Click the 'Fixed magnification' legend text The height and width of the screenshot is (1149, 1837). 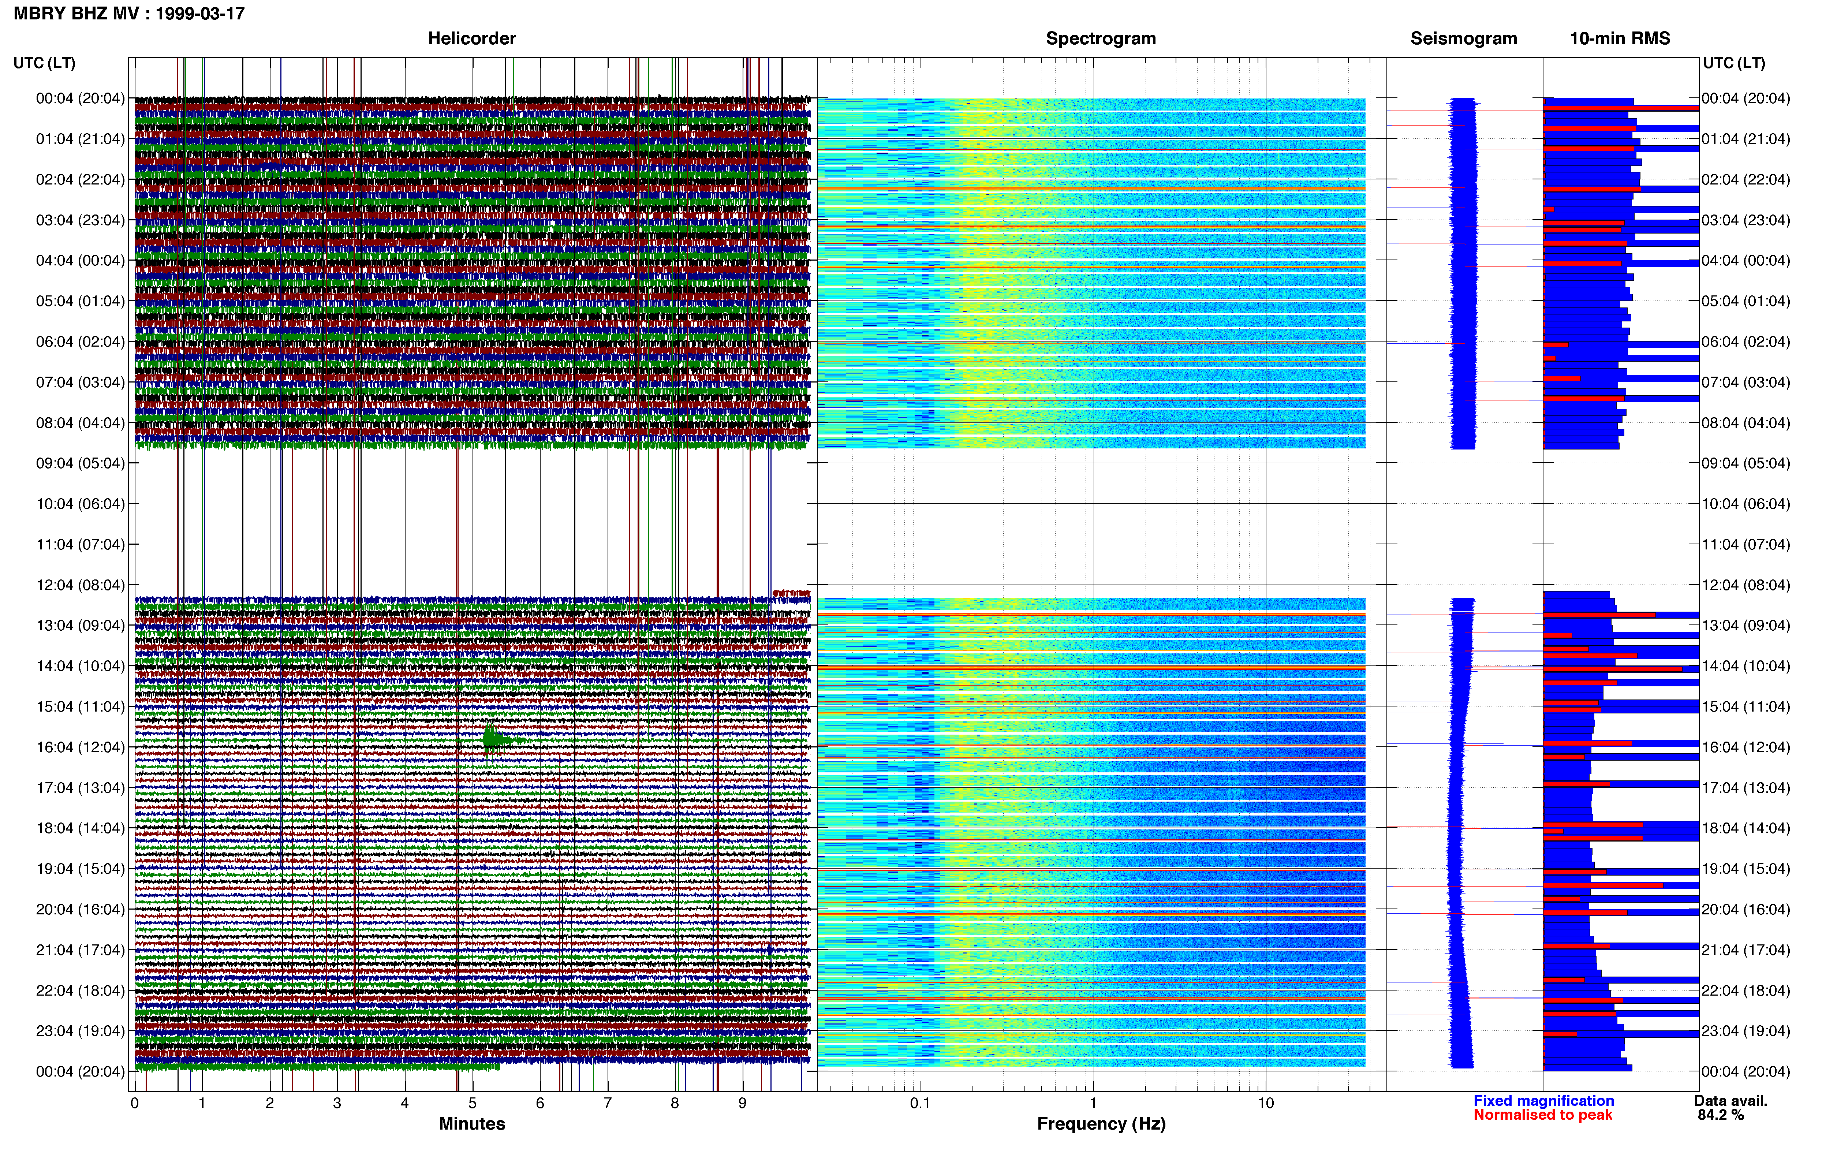(x=1543, y=1100)
